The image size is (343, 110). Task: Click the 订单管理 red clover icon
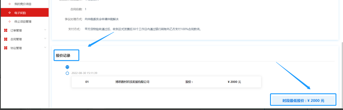[6, 30]
